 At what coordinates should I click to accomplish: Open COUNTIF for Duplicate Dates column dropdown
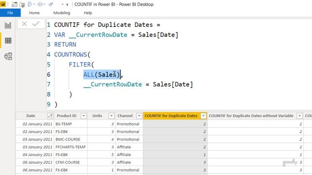pyautogui.click(x=203, y=116)
